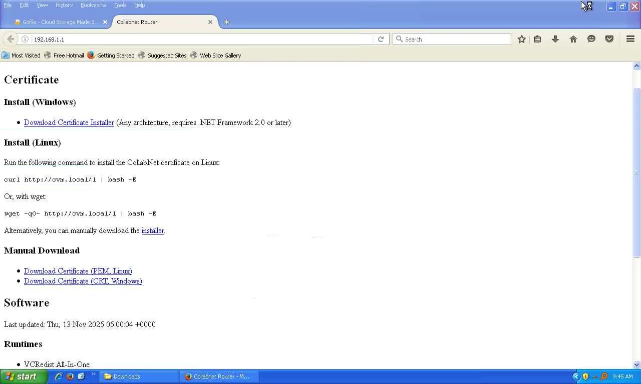Click the vertical scrollbar thumb
The height and width of the screenshot is (384, 641).
[x=637, y=172]
